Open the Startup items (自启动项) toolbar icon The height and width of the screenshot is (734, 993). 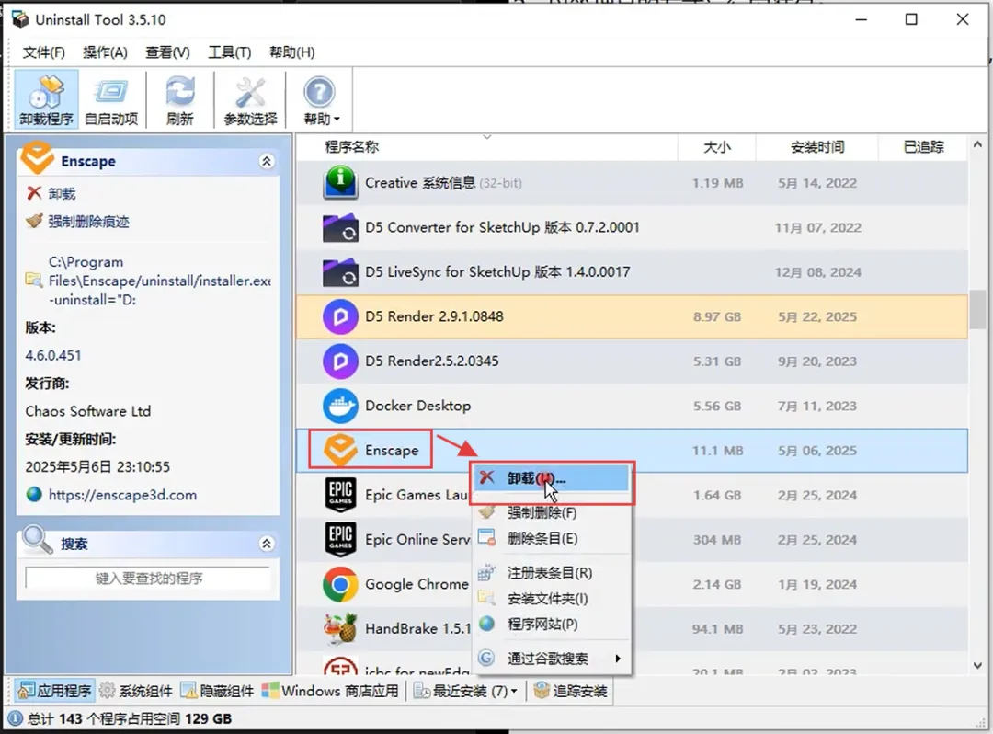pos(111,99)
